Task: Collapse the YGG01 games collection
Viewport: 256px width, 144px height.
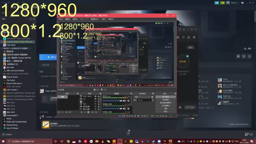Action: tap(2, 48)
